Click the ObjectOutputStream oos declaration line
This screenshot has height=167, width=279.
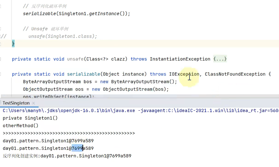96,89
